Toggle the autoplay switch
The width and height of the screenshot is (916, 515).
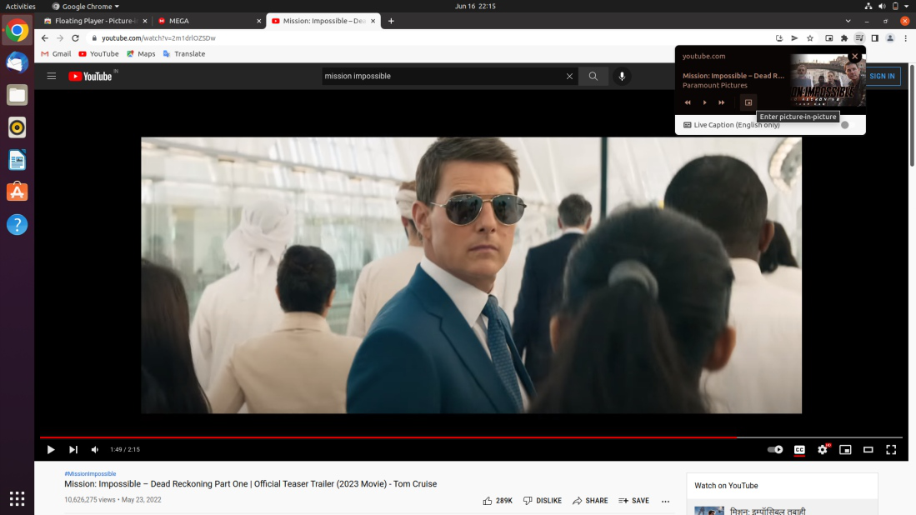pyautogui.click(x=775, y=450)
